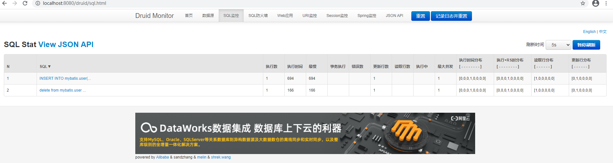Screen dimensions: 613x163
Task: Switch language to English
Action: 589,32
